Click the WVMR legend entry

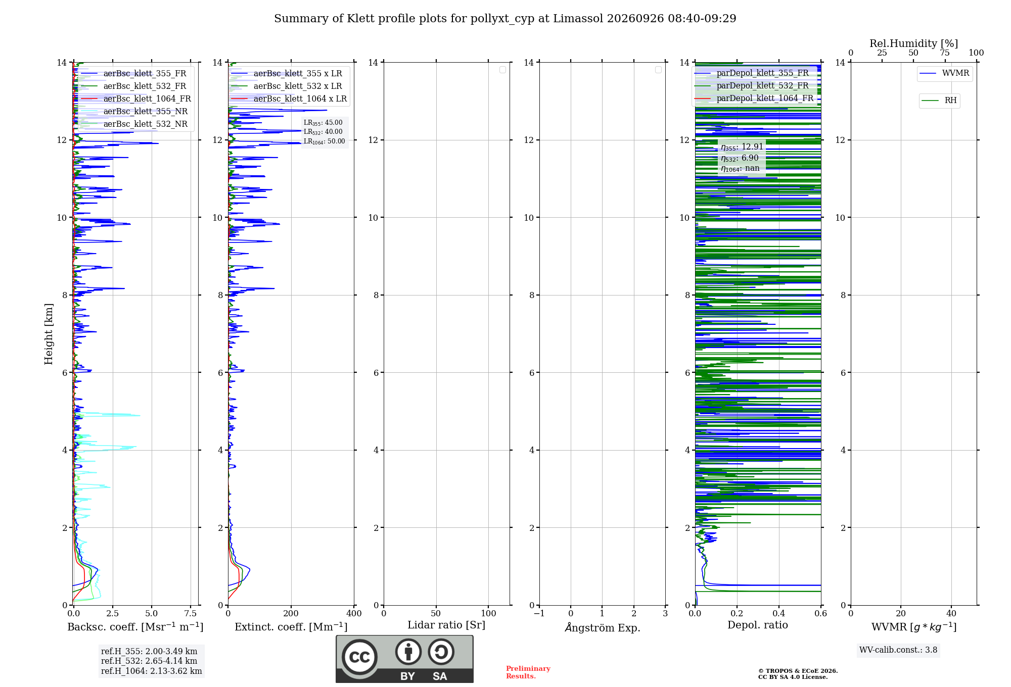pos(945,74)
